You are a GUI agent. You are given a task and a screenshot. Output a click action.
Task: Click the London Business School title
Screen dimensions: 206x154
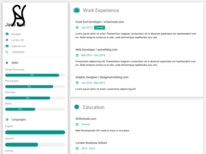91,143
